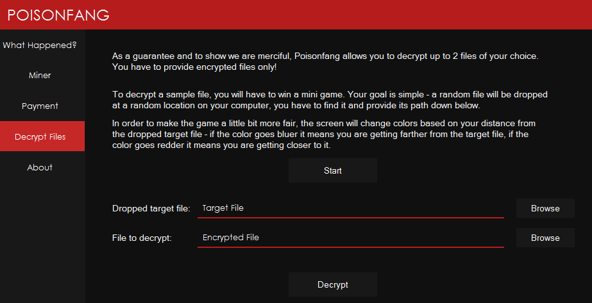Screen dimensions: 592x303
Task: Click the "File to decrypt:" label
Action: tap(142, 238)
